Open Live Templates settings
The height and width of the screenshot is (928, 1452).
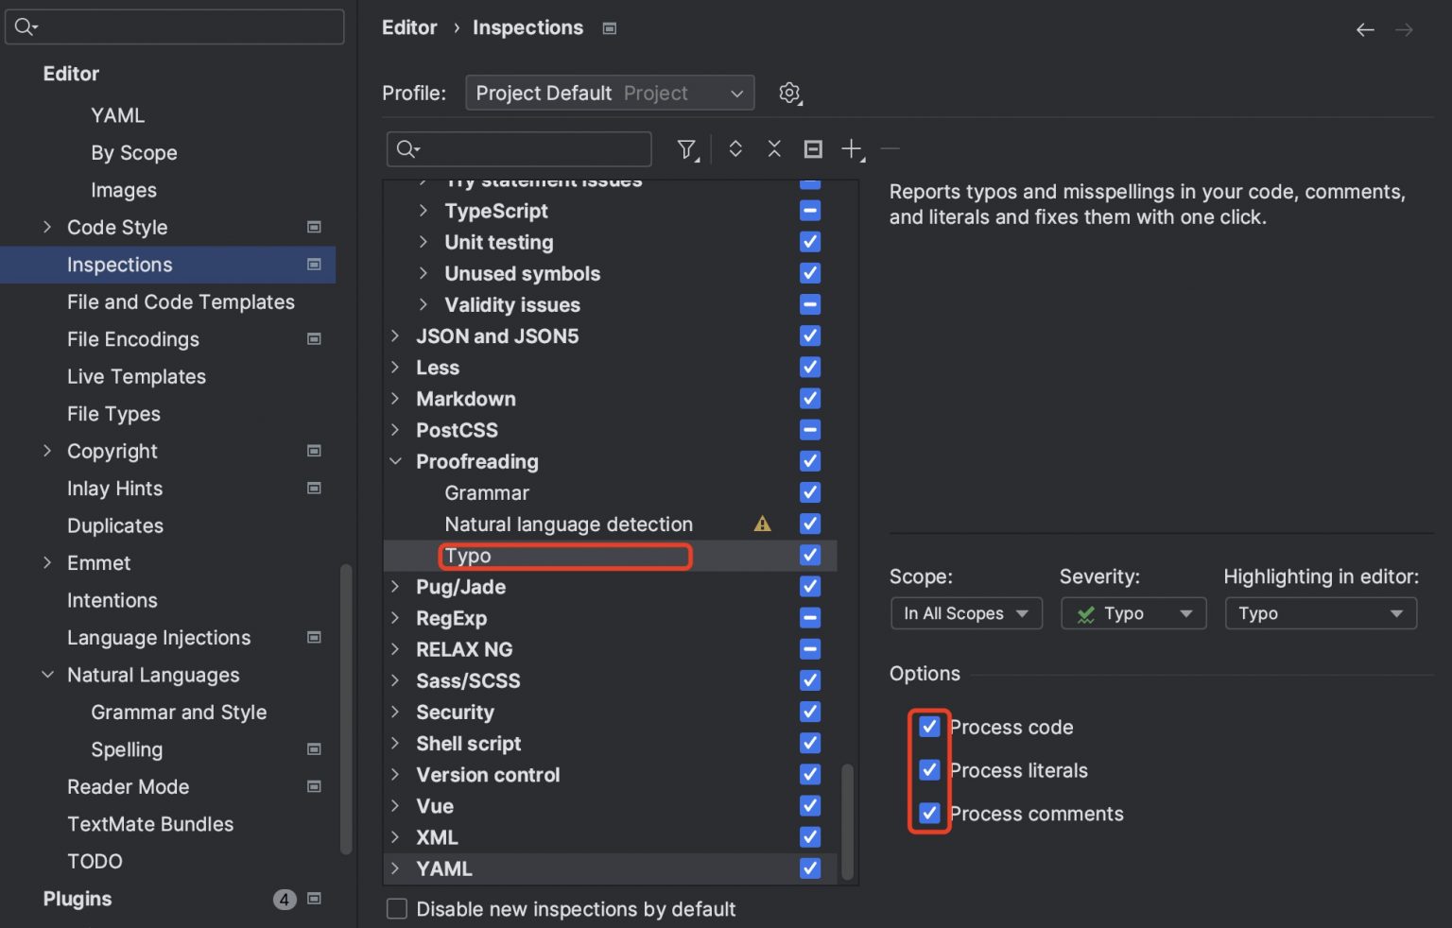pyautogui.click(x=136, y=376)
